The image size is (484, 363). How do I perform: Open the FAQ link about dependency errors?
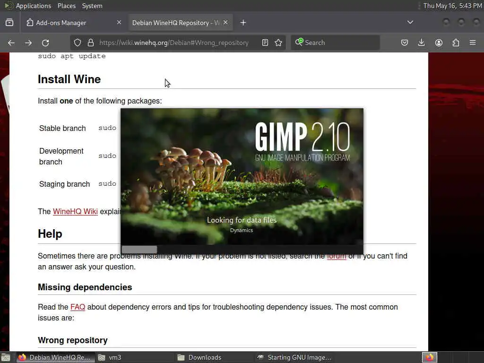pos(78,307)
